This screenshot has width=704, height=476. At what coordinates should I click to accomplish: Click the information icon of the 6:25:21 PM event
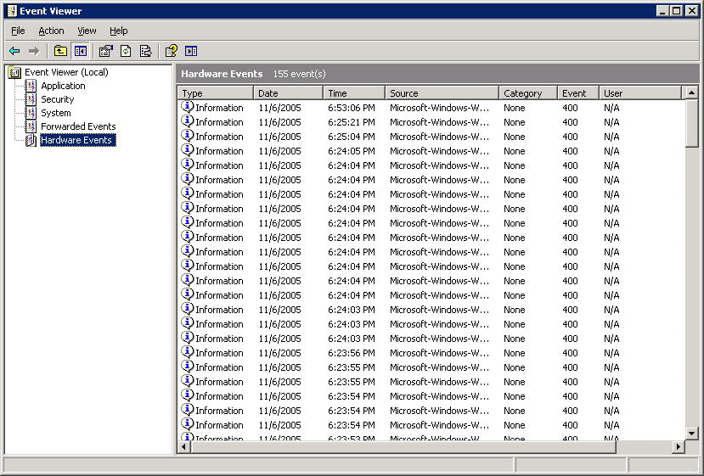pos(187,121)
